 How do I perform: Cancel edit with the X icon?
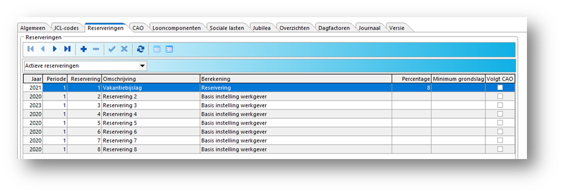124,49
